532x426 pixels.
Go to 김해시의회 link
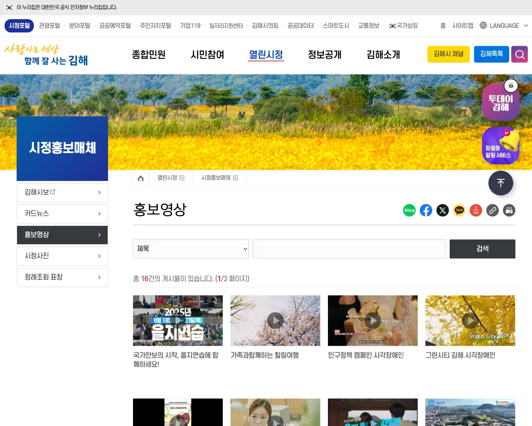pos(265,25)
